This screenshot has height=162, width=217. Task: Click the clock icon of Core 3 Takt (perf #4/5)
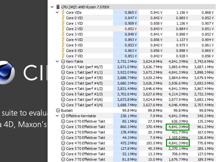click(63, 83)
